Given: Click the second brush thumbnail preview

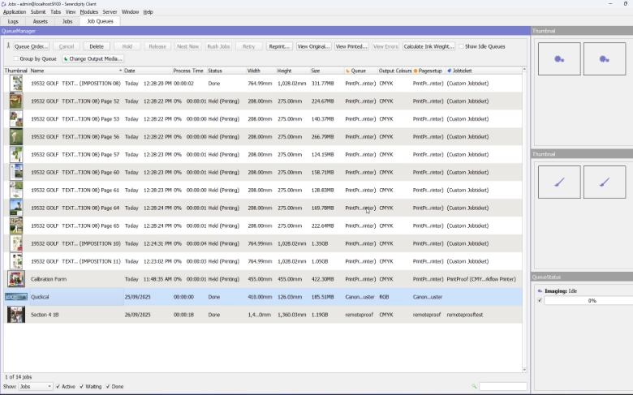Looking at the screenshot, I should click(x=604, y=182).
